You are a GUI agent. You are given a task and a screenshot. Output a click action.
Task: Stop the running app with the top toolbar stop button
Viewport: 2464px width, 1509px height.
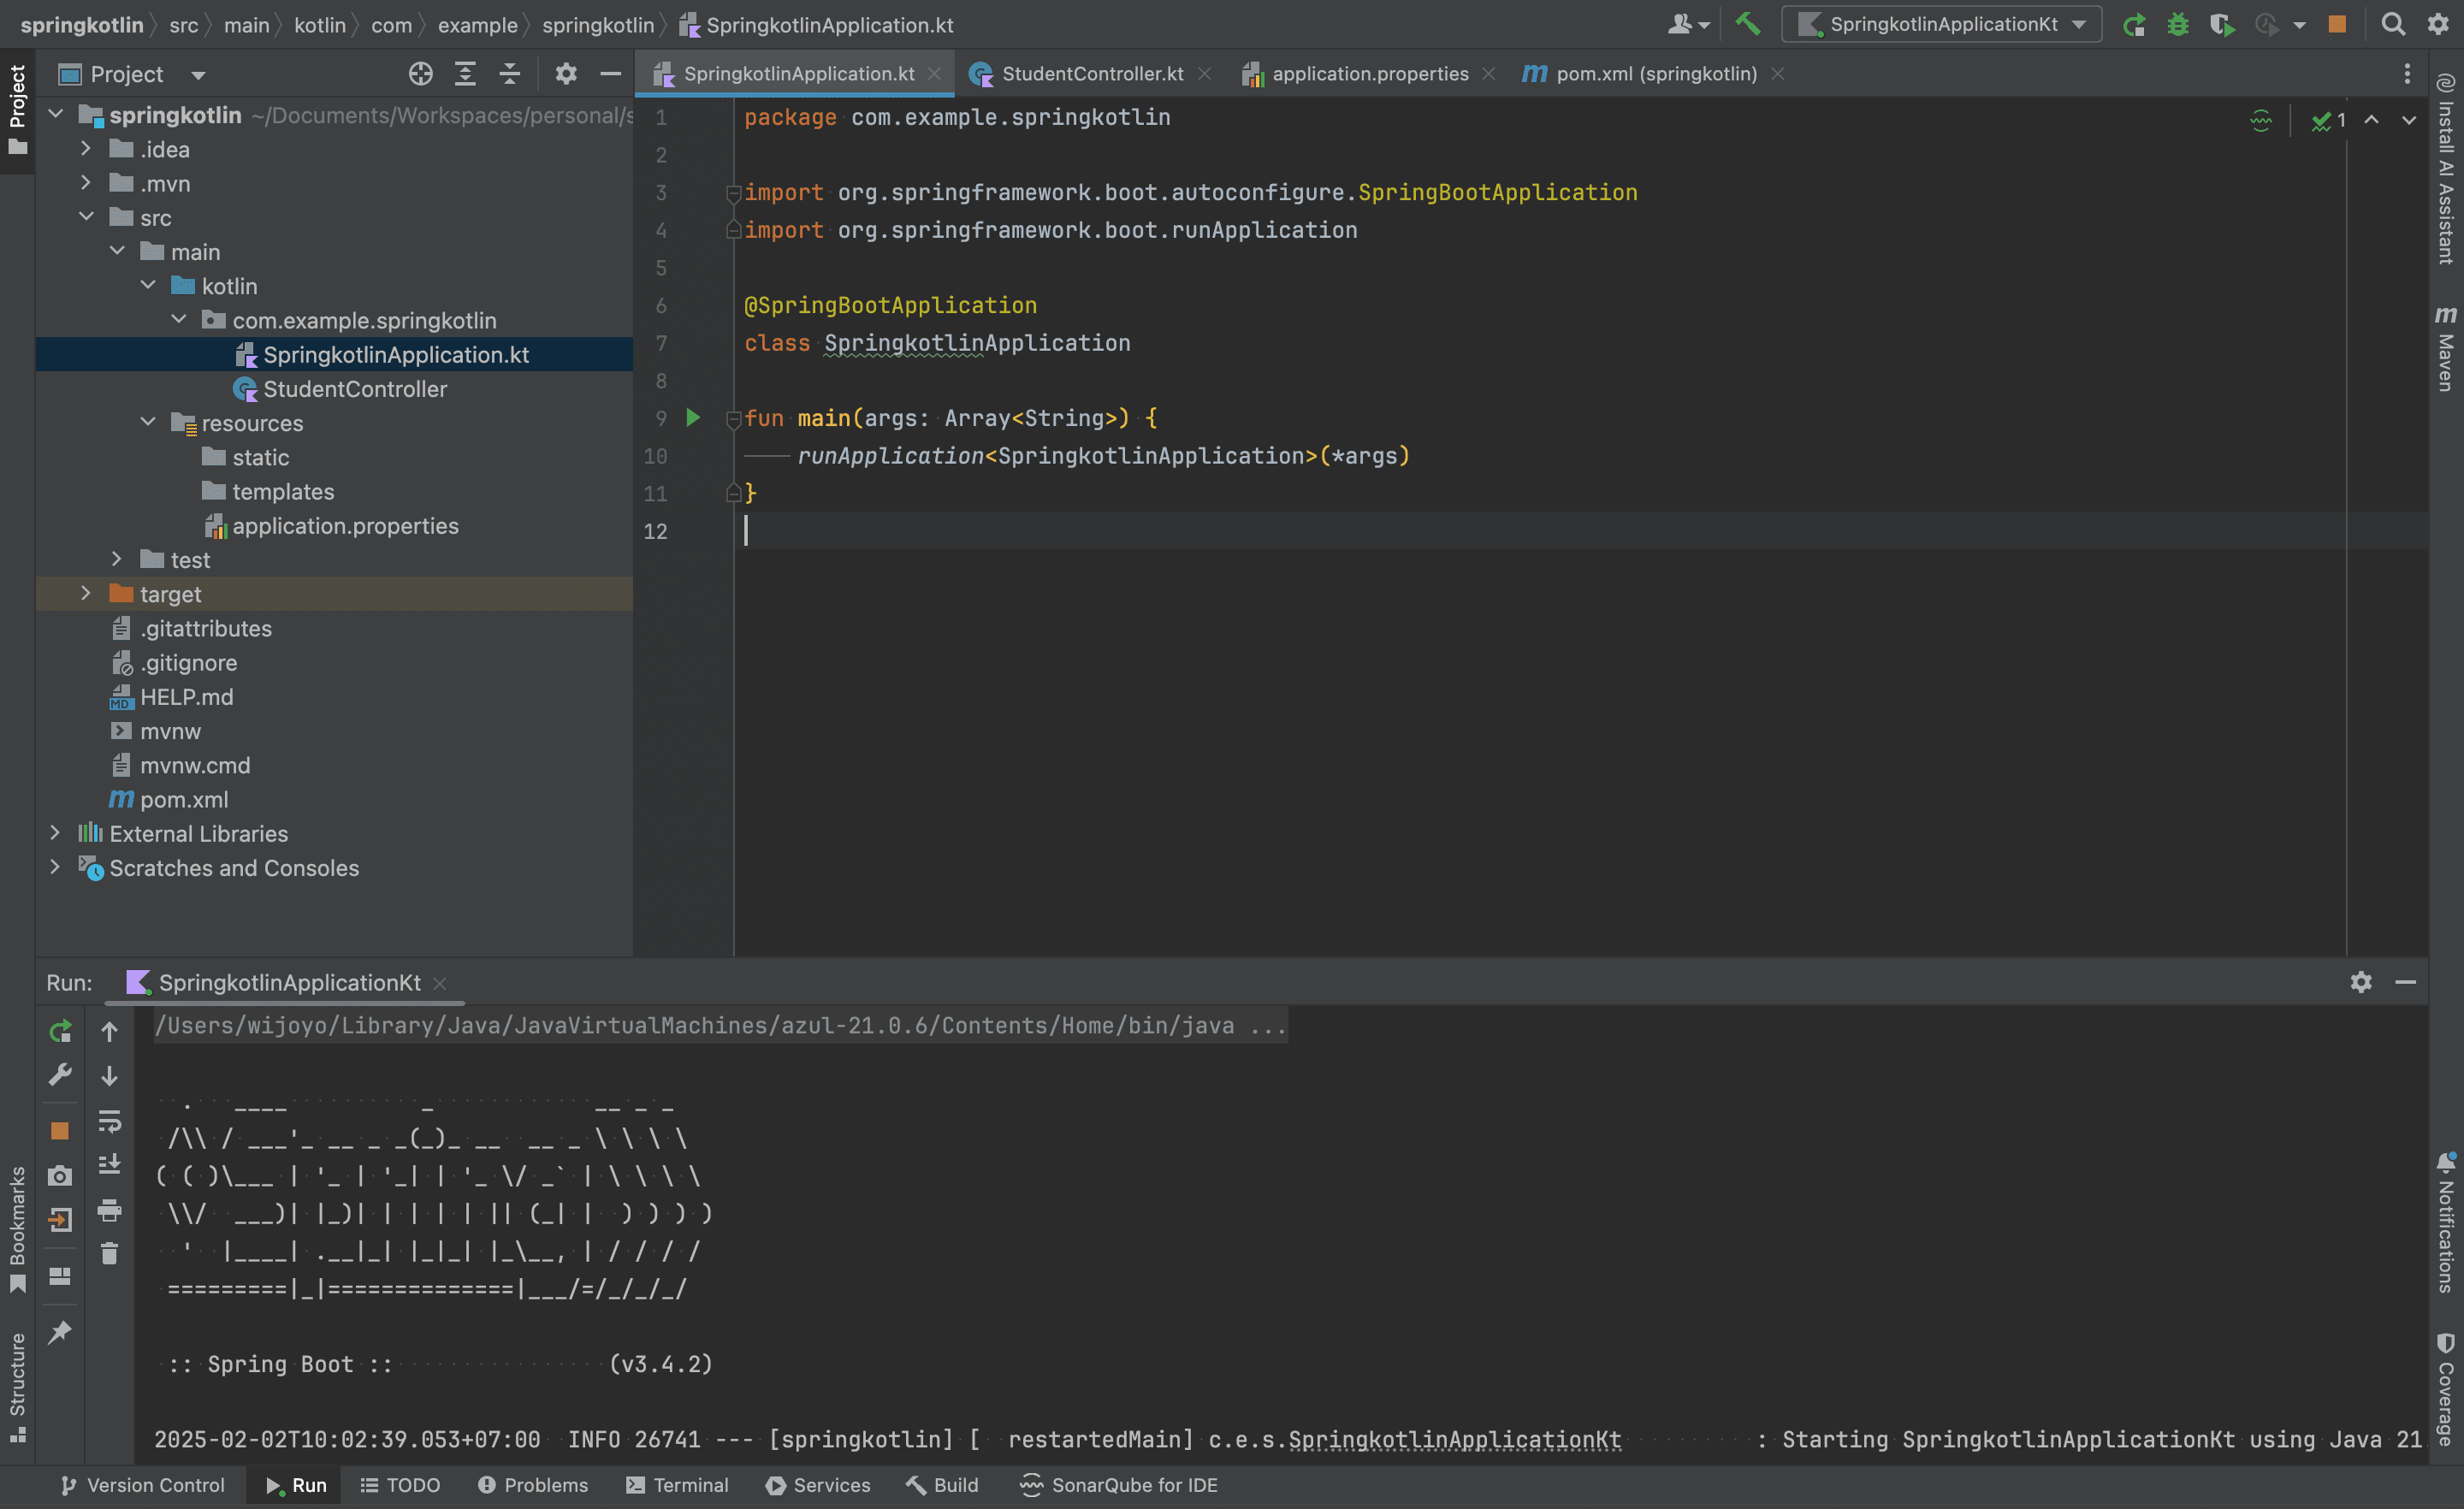tap(2337, 24)
